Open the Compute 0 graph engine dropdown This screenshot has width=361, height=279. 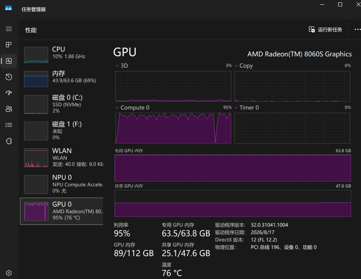pyautogui.click(x=117, y=107)
